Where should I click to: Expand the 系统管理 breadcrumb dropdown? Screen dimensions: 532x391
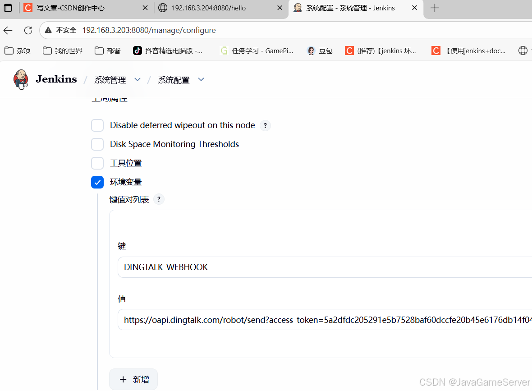[138, 79]
